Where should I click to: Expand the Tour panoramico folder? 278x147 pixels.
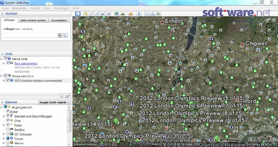pos(4,63)
